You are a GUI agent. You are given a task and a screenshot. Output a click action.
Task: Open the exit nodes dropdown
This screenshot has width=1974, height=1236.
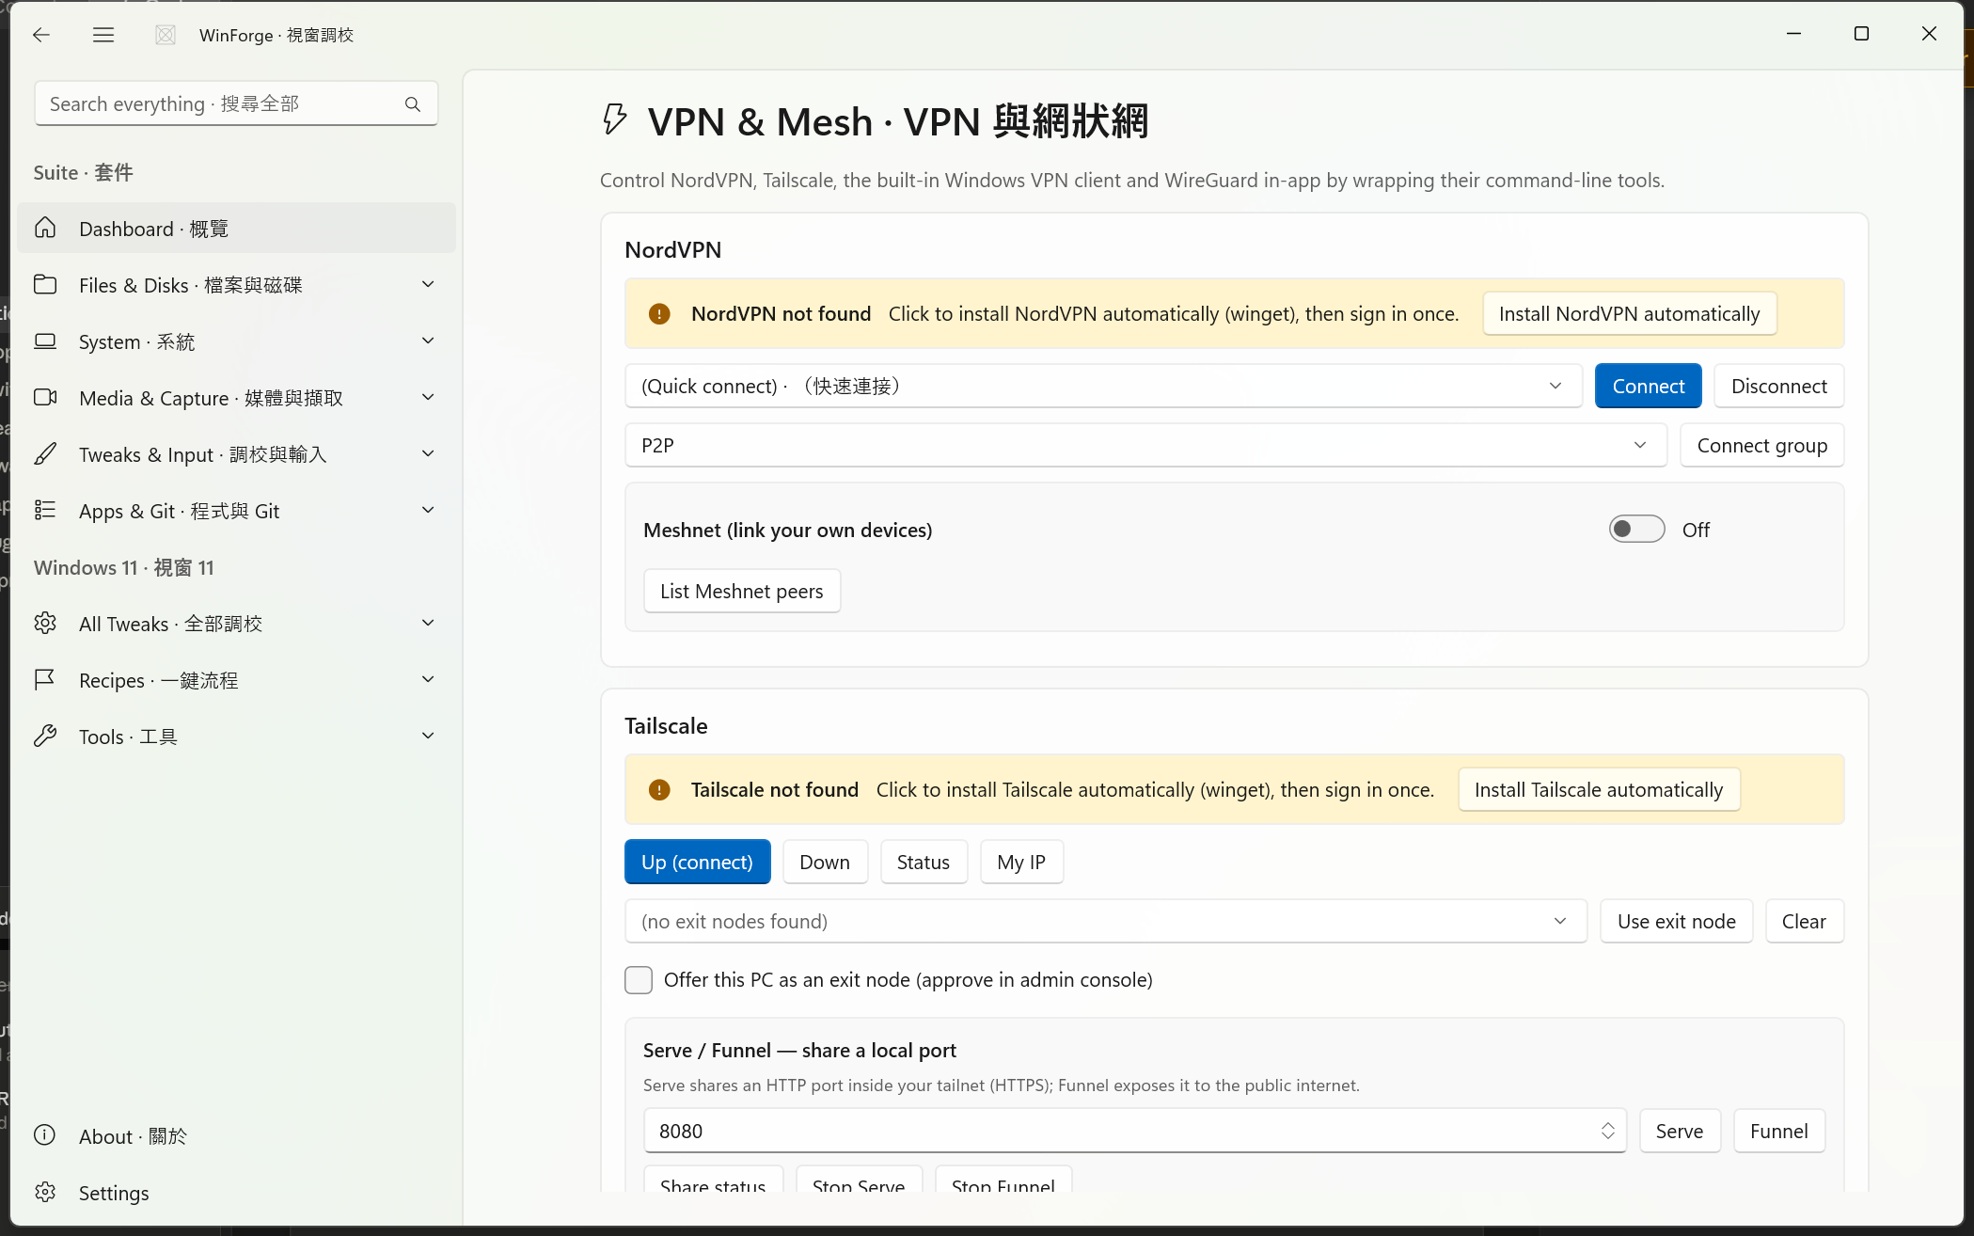[1105, 922]
